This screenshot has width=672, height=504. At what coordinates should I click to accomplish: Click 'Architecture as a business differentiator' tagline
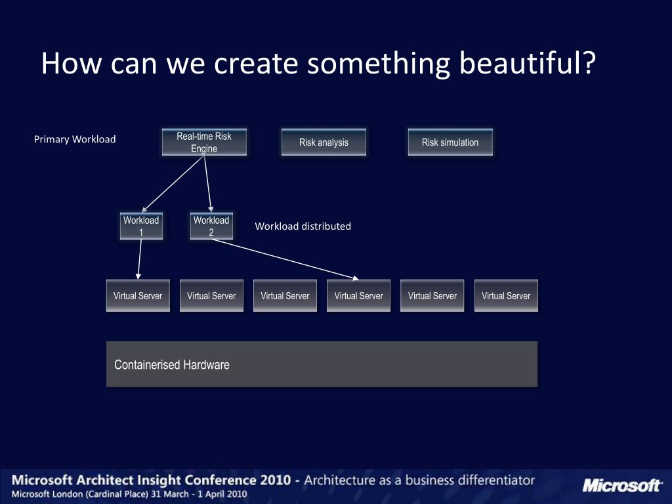(419, 480)
